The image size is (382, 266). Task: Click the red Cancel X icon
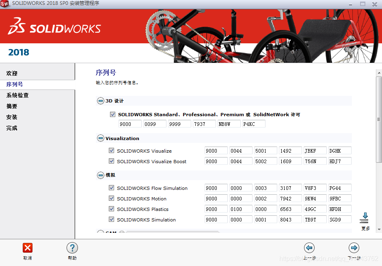click(28, 248)
